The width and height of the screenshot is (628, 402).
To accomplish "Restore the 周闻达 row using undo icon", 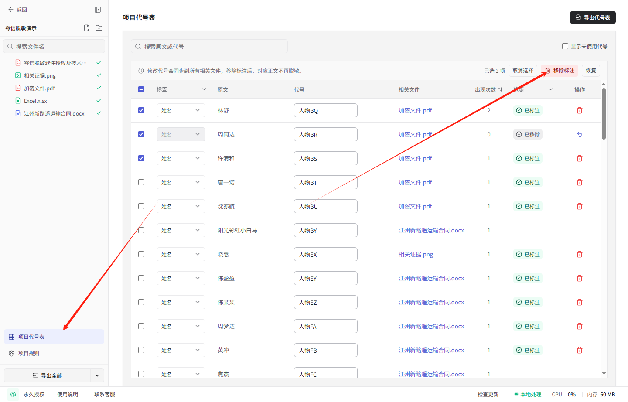I will coord(580,134).
